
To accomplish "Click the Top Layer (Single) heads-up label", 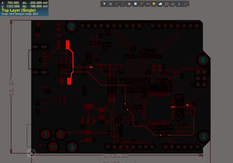I will [x=19, y=10].
